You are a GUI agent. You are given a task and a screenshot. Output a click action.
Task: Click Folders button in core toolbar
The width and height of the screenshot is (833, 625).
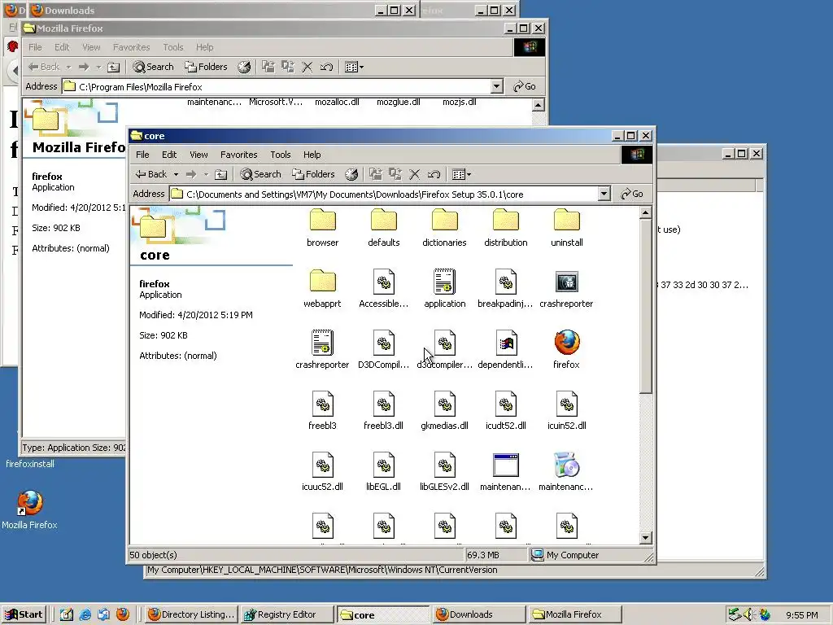pyautogui.click(x=313, y=174)
